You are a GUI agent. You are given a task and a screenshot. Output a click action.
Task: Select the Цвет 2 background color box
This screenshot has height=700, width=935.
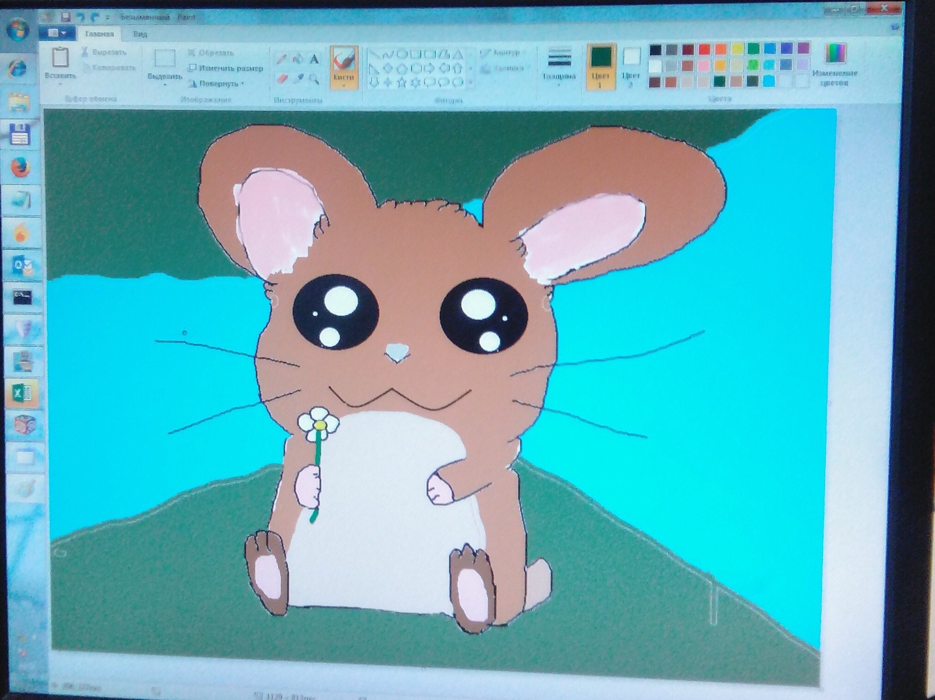tap(632, 65)
